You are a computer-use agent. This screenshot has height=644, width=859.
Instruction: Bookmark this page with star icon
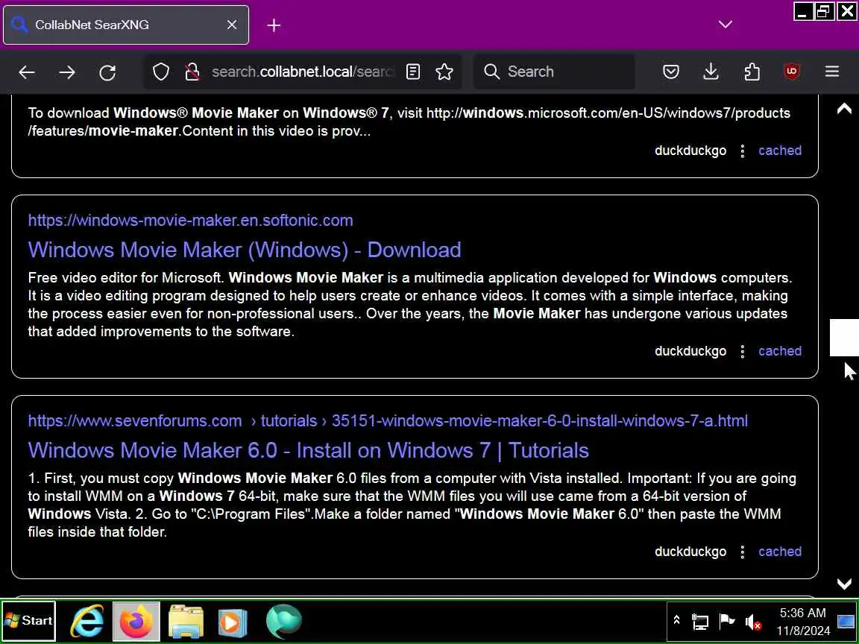tap(444, 72)
